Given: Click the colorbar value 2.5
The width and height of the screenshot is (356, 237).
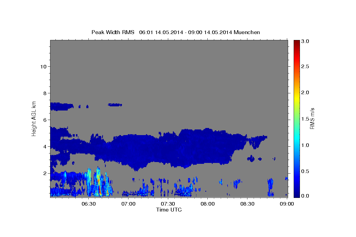Looking at the screenshot, I should coord(305,66).
